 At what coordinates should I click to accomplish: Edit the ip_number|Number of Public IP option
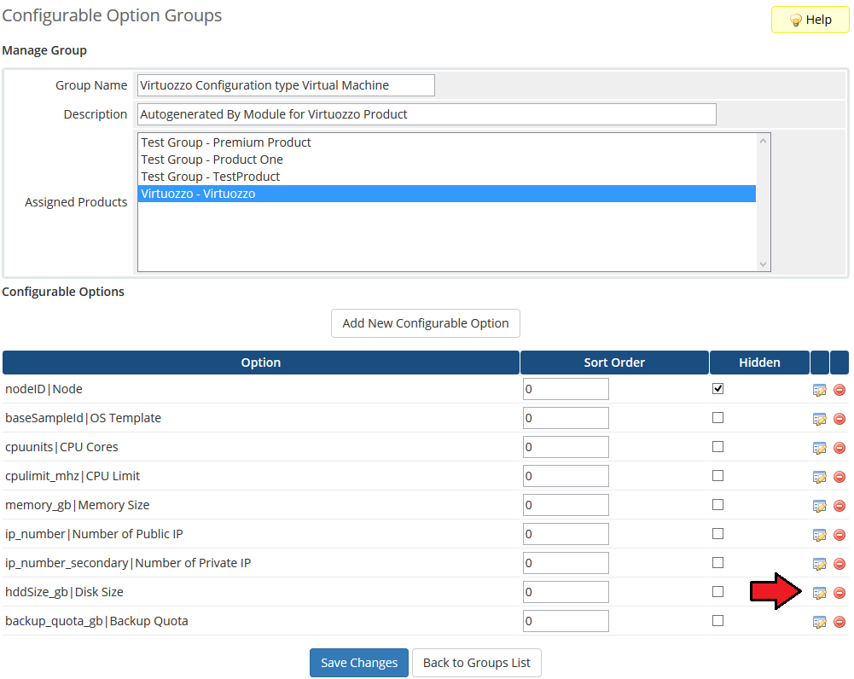(819, 535)
